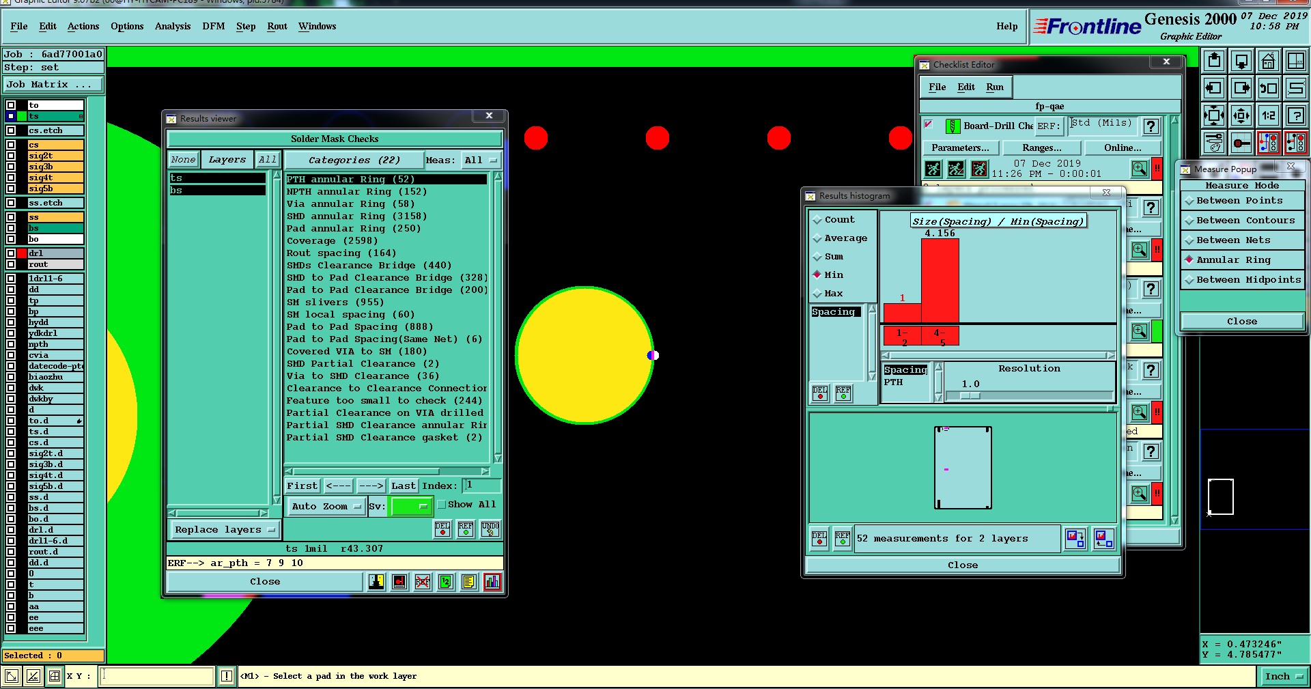
Task: Choose Between Points measure mode
Action: point(1242,201)
